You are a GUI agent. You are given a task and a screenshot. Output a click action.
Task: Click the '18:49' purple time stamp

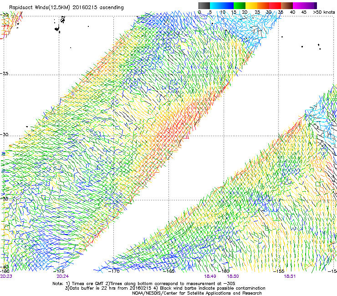pyautogui.click(x=210, y=276)
